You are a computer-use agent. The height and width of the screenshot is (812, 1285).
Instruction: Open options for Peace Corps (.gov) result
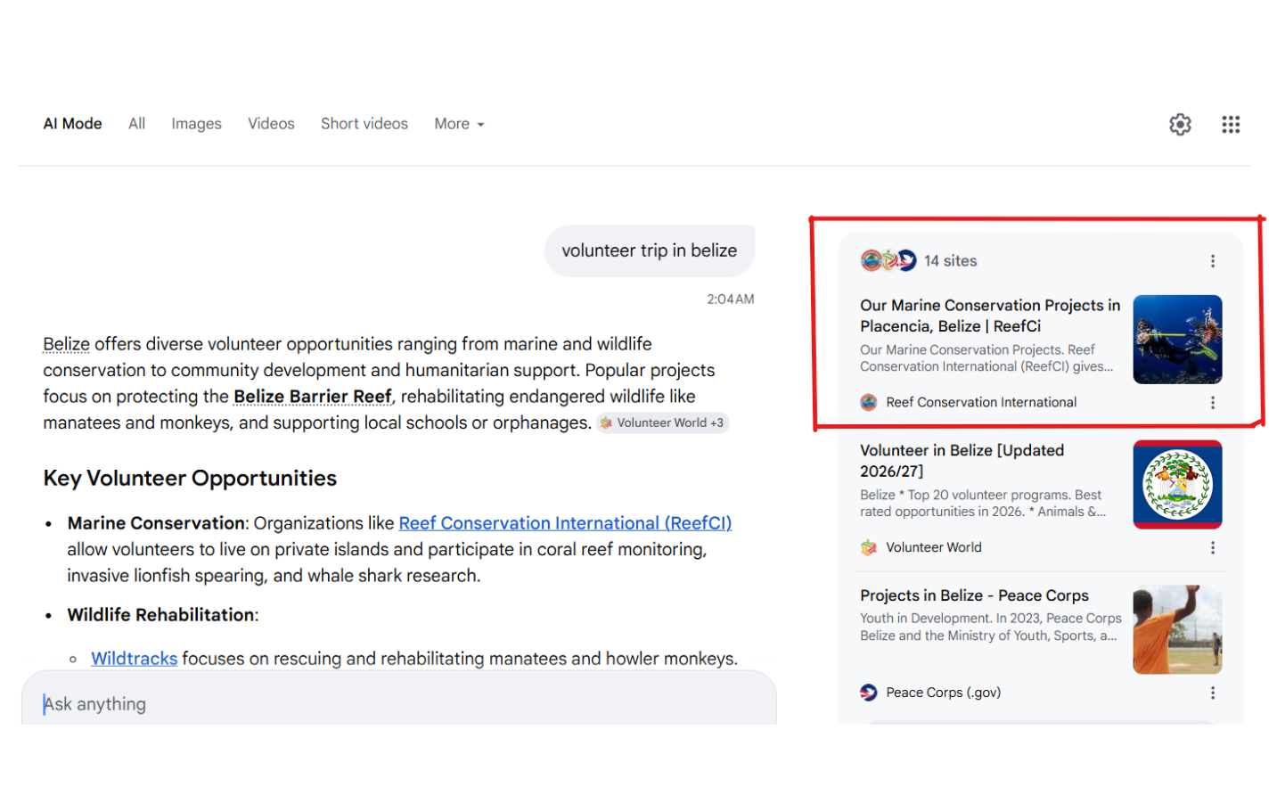click(1212, 693)
